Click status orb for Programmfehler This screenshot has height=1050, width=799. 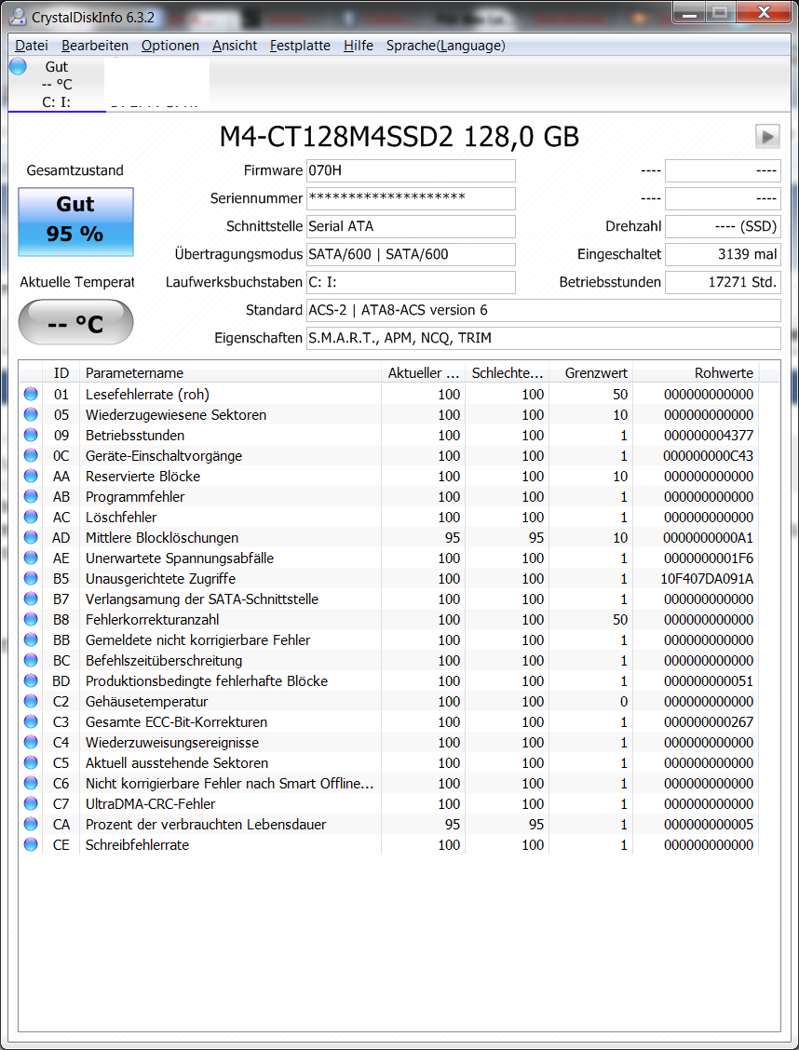point(30,496)
